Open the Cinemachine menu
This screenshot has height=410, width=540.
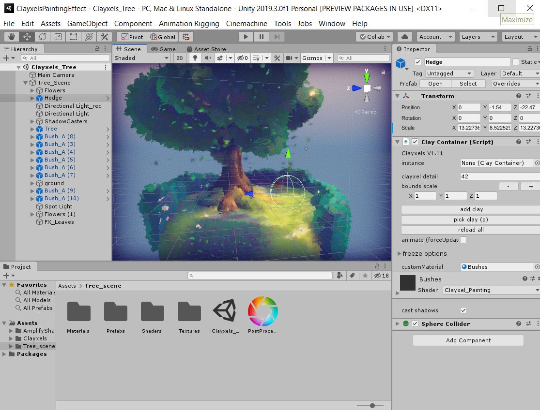247,23
